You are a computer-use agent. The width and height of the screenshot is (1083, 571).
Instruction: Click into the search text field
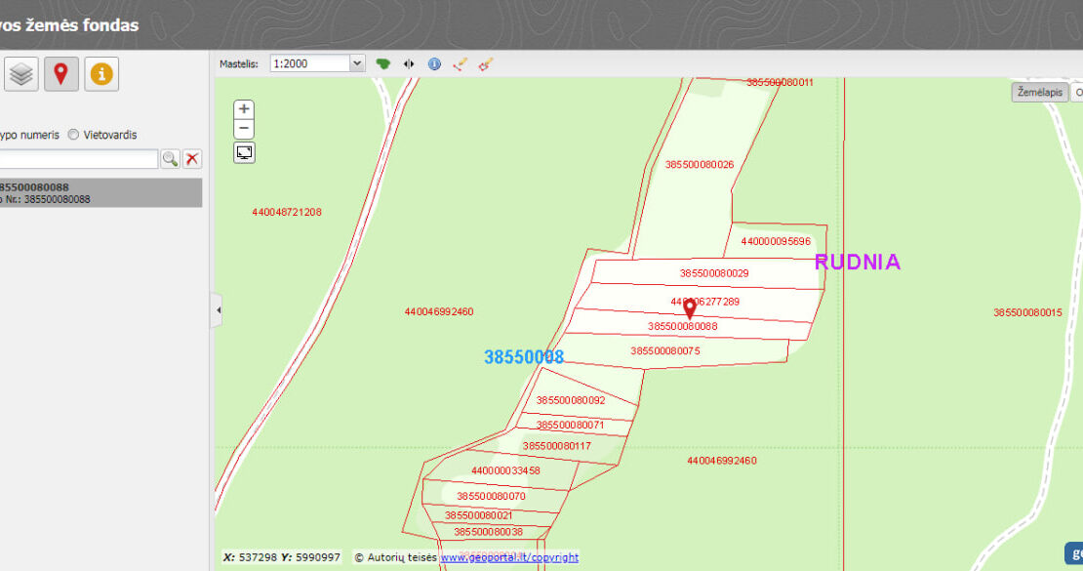coord(78,159)
